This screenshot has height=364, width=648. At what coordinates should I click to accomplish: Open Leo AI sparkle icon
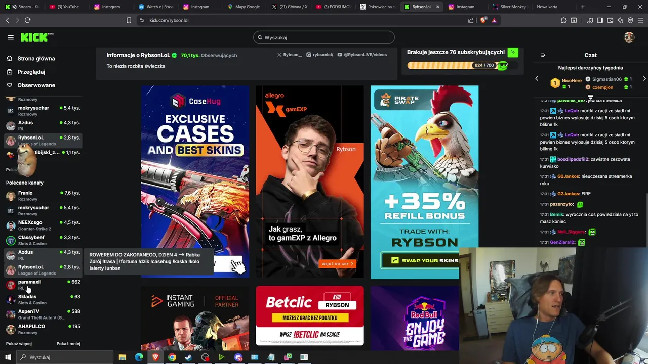(620, 20)
